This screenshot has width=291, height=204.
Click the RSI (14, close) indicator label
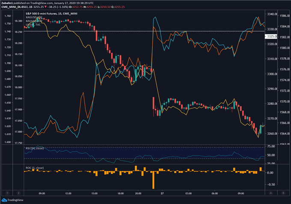tap(35, 148)
